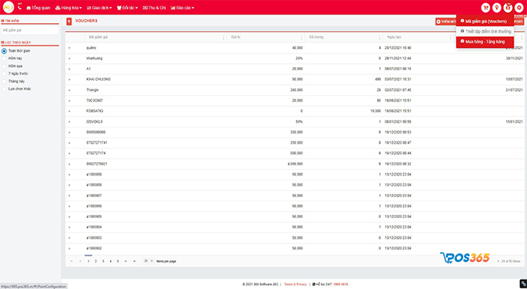Open the Tổng quan overview menu
527x289 pixels.
point(38,8)
